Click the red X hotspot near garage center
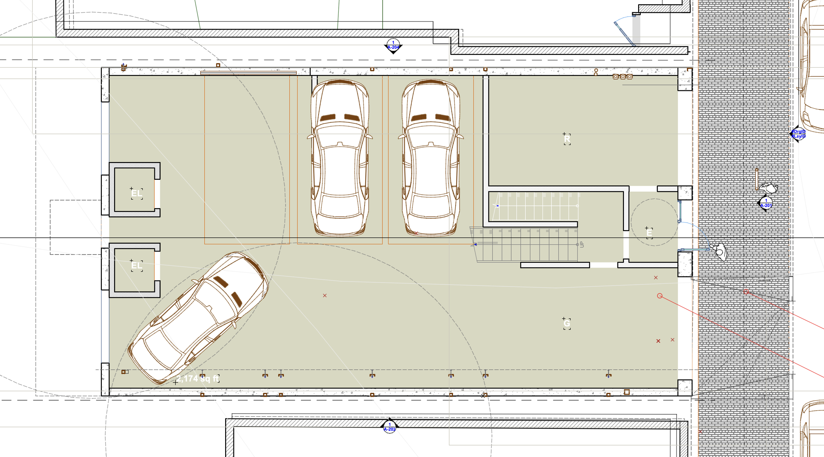 coord(325,296)
